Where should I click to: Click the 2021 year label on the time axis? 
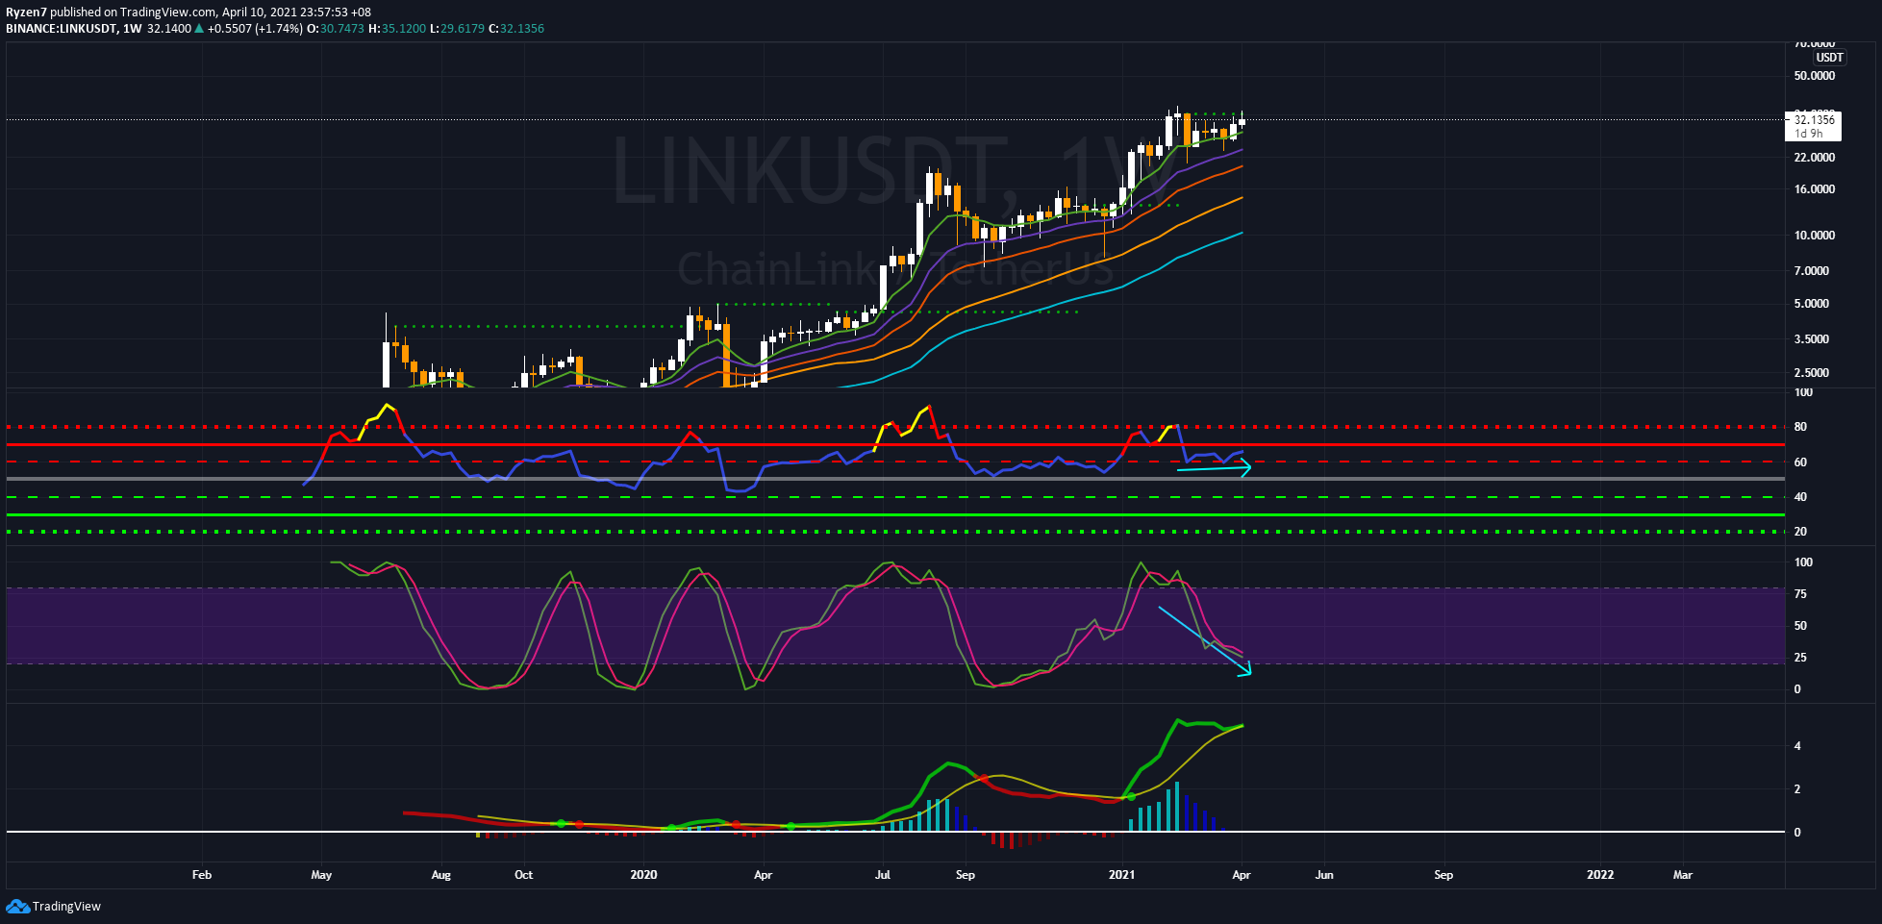click(1121, 875)
